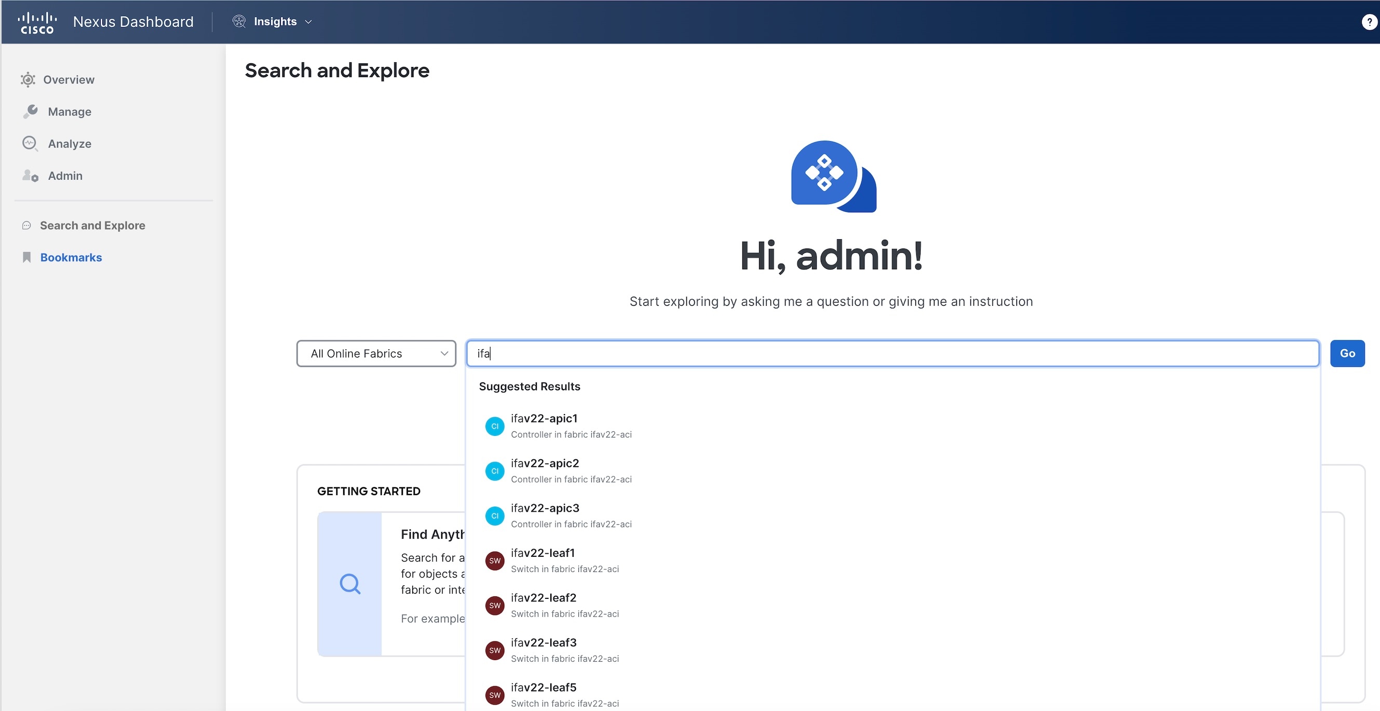
Task: Select suggested result ifav22-apic3
Action: [892, 515]
